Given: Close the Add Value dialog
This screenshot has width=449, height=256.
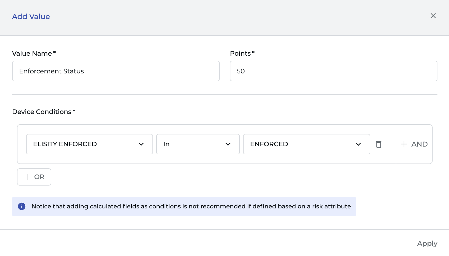Looking at the screenshot, I should pos(433,16).
